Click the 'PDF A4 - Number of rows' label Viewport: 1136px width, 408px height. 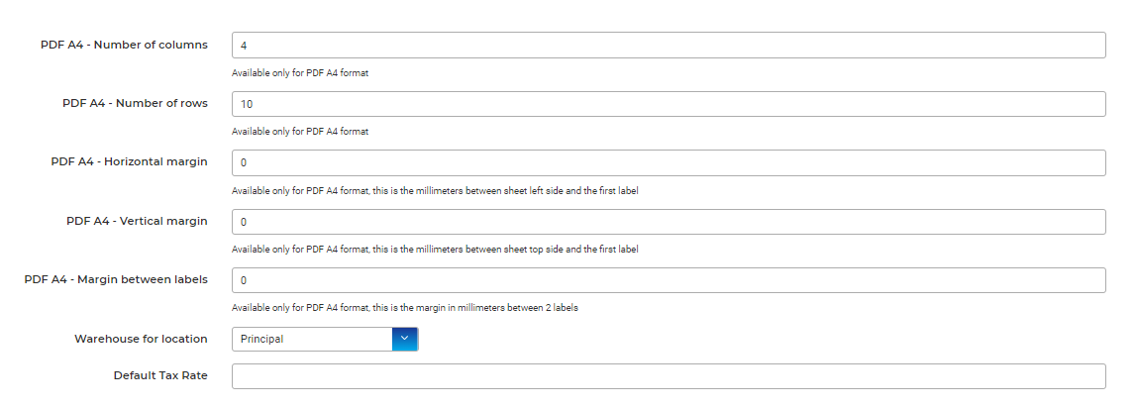click(x=135, y=103)
